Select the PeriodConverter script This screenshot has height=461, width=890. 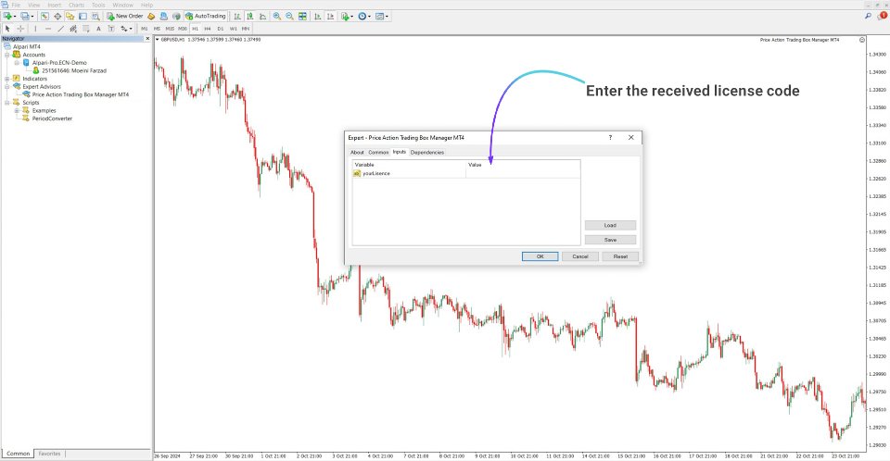52,118
